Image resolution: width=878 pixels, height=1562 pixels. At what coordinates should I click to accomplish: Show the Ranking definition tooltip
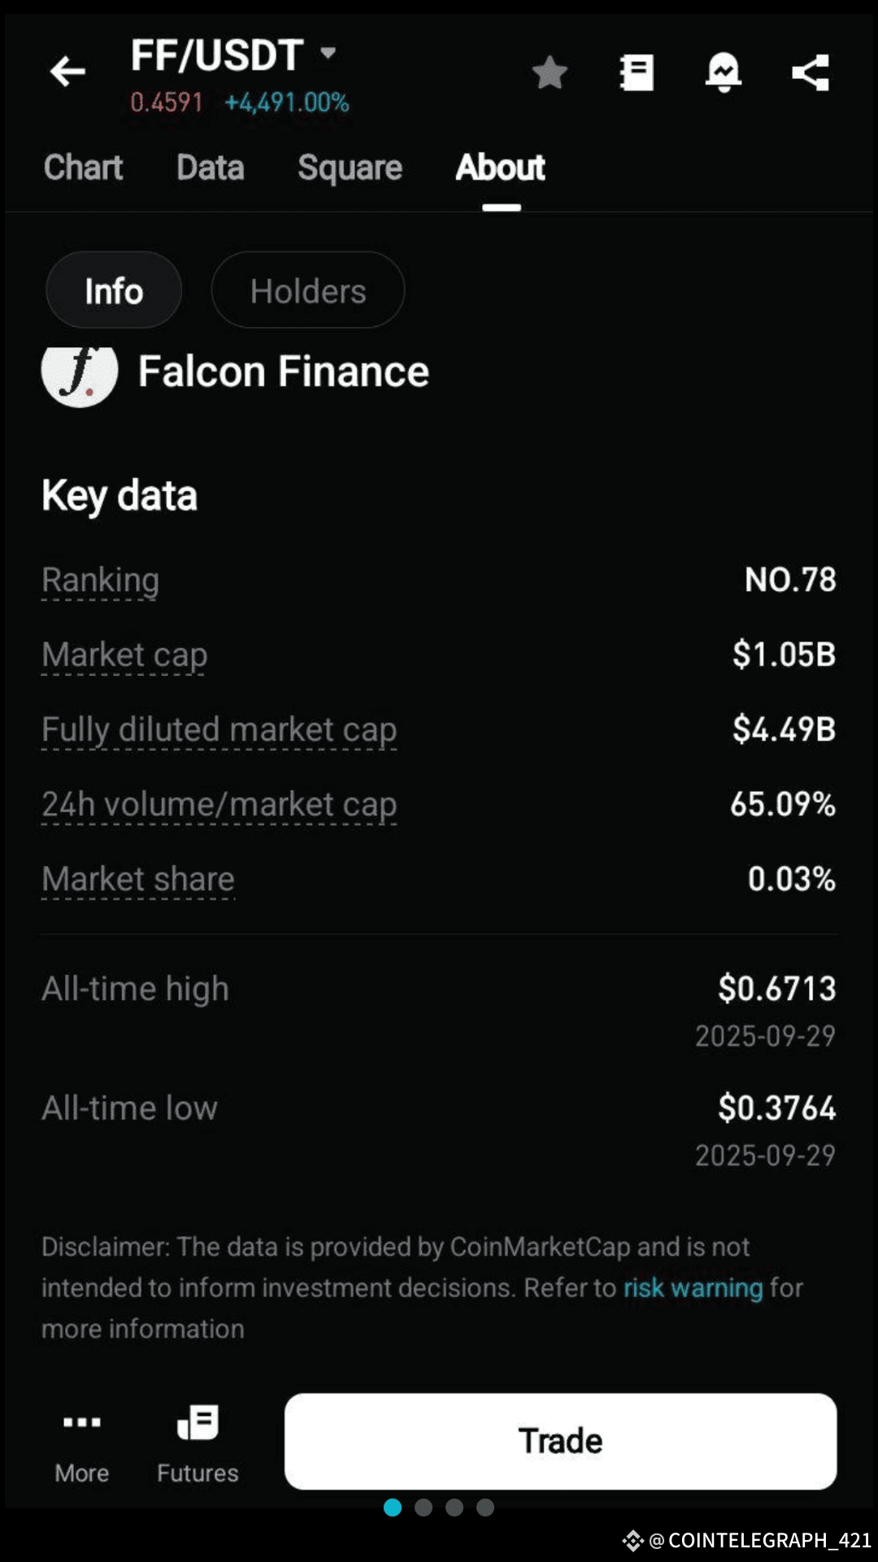click(x=100, y=580)
